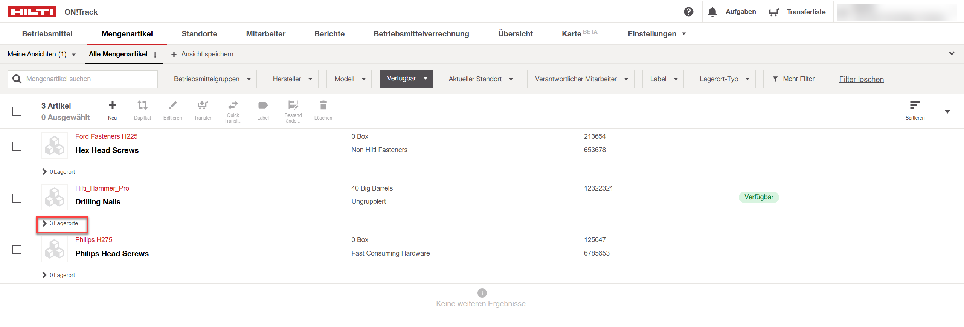
Task: Open the Einstellungen menu
Action: tap(656, 34)
